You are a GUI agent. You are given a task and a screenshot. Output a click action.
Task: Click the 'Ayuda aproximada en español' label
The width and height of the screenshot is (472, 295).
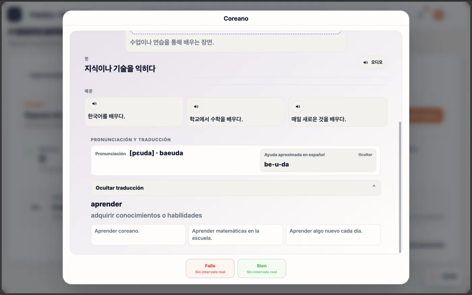tap(294, 155)
